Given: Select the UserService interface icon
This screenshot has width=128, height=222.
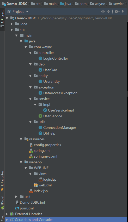Looking at the screenshot, I should 40,116.
